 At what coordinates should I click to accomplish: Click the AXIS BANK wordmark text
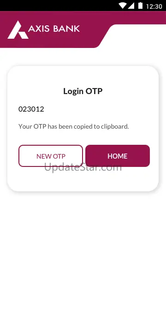[x=54, y=29]
